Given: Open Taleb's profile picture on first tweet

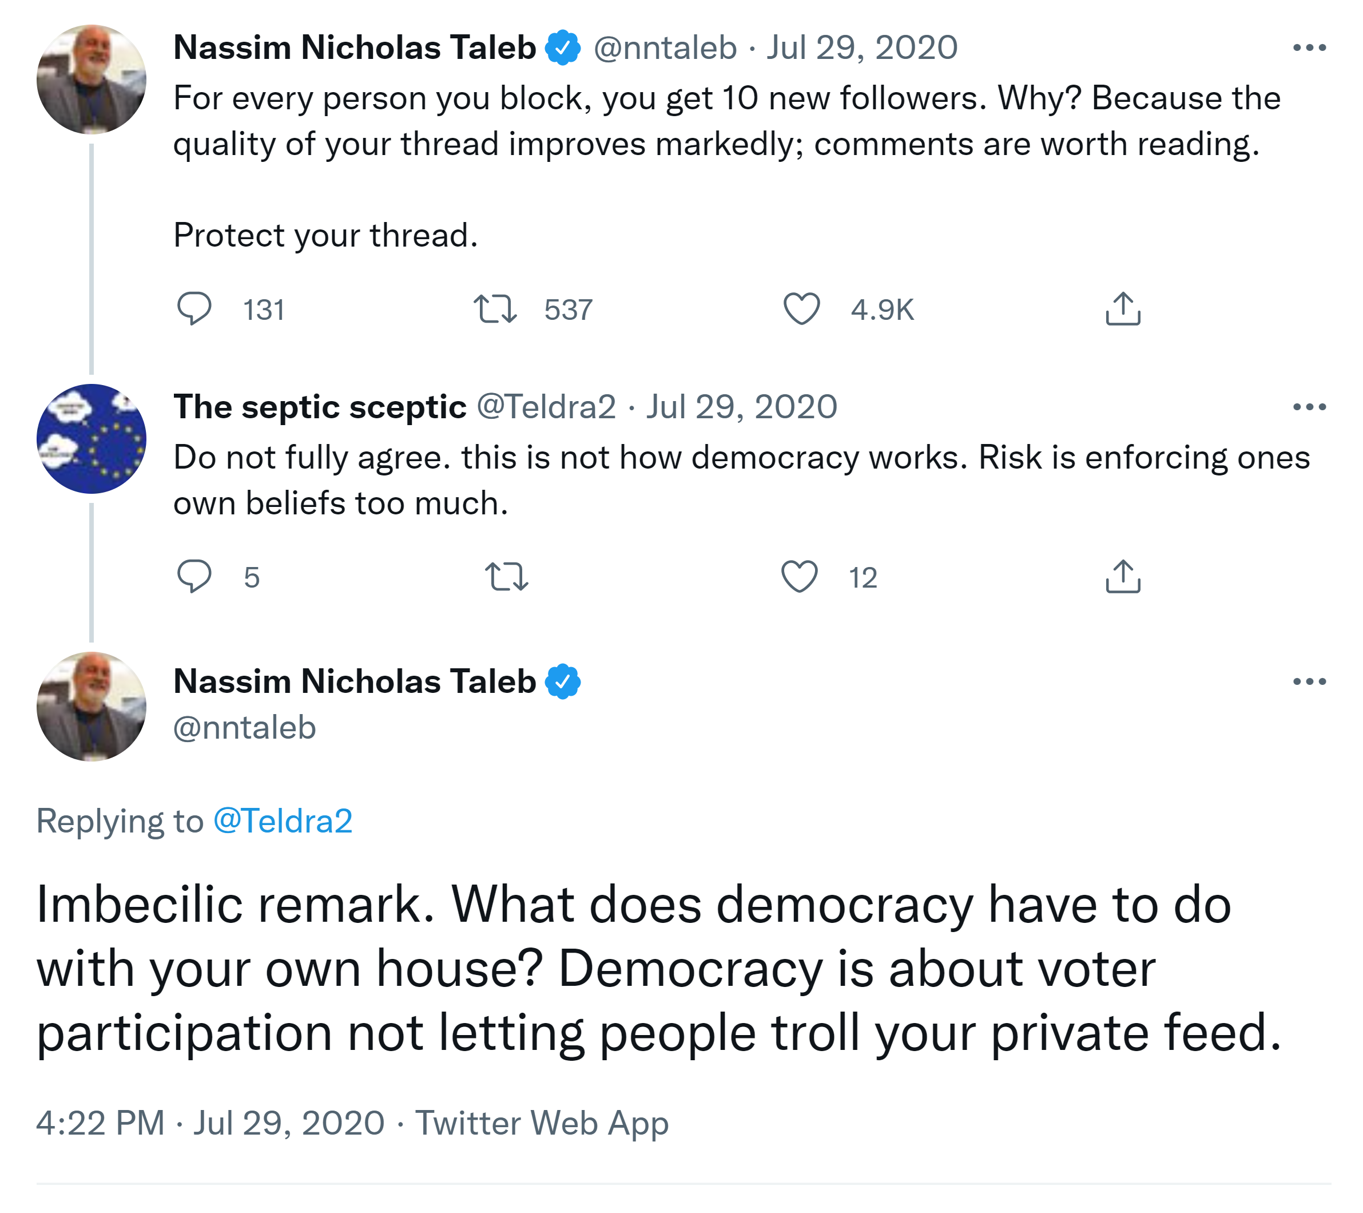Looking at the screenshot, I should coord(92,80).
